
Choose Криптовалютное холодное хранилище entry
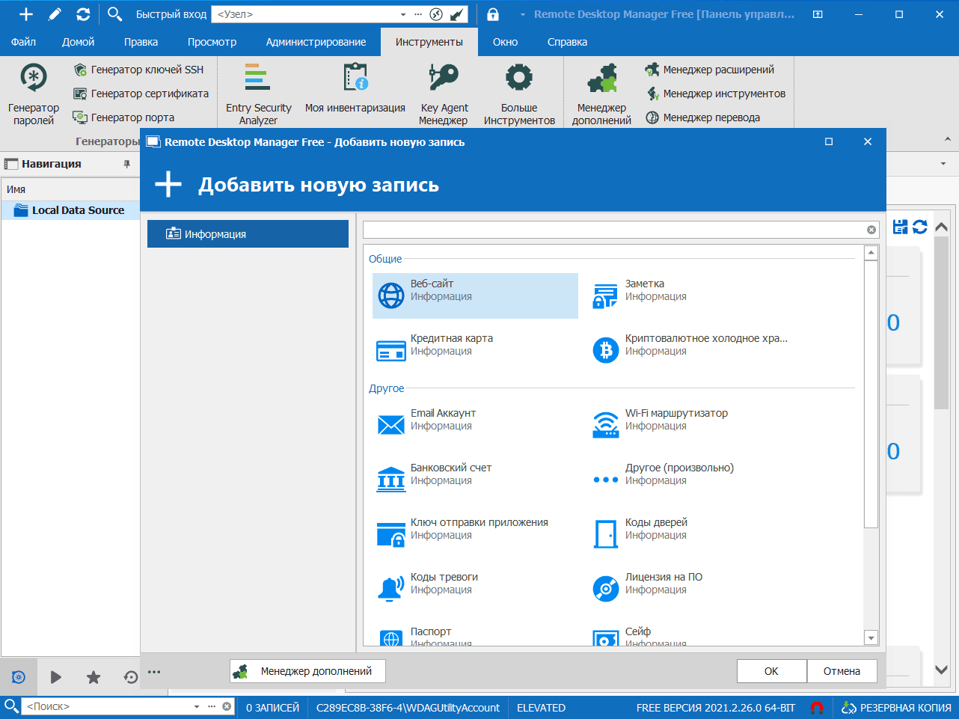click(x=690, y=350)
